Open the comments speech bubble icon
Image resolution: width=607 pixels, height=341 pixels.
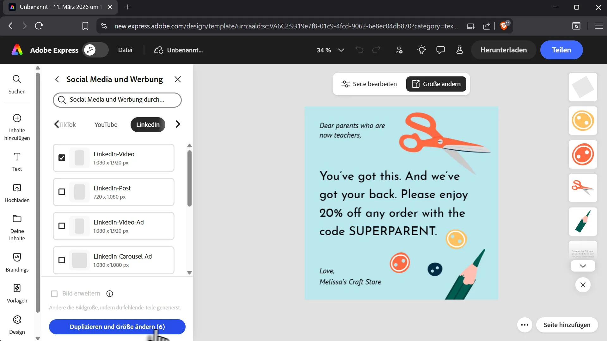tap(440, 50)
